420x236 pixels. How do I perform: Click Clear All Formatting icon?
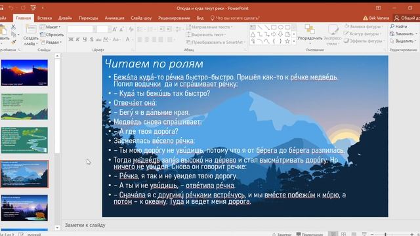coord(131,29)
